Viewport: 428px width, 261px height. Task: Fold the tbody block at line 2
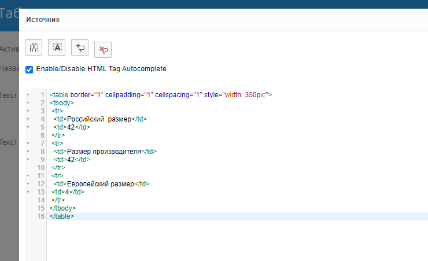(x=27, y=102)
